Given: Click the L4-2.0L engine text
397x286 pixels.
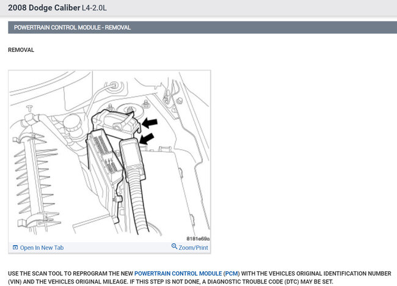Looking at the screenshot, I should pyautogui.click(x=94, y=8).
